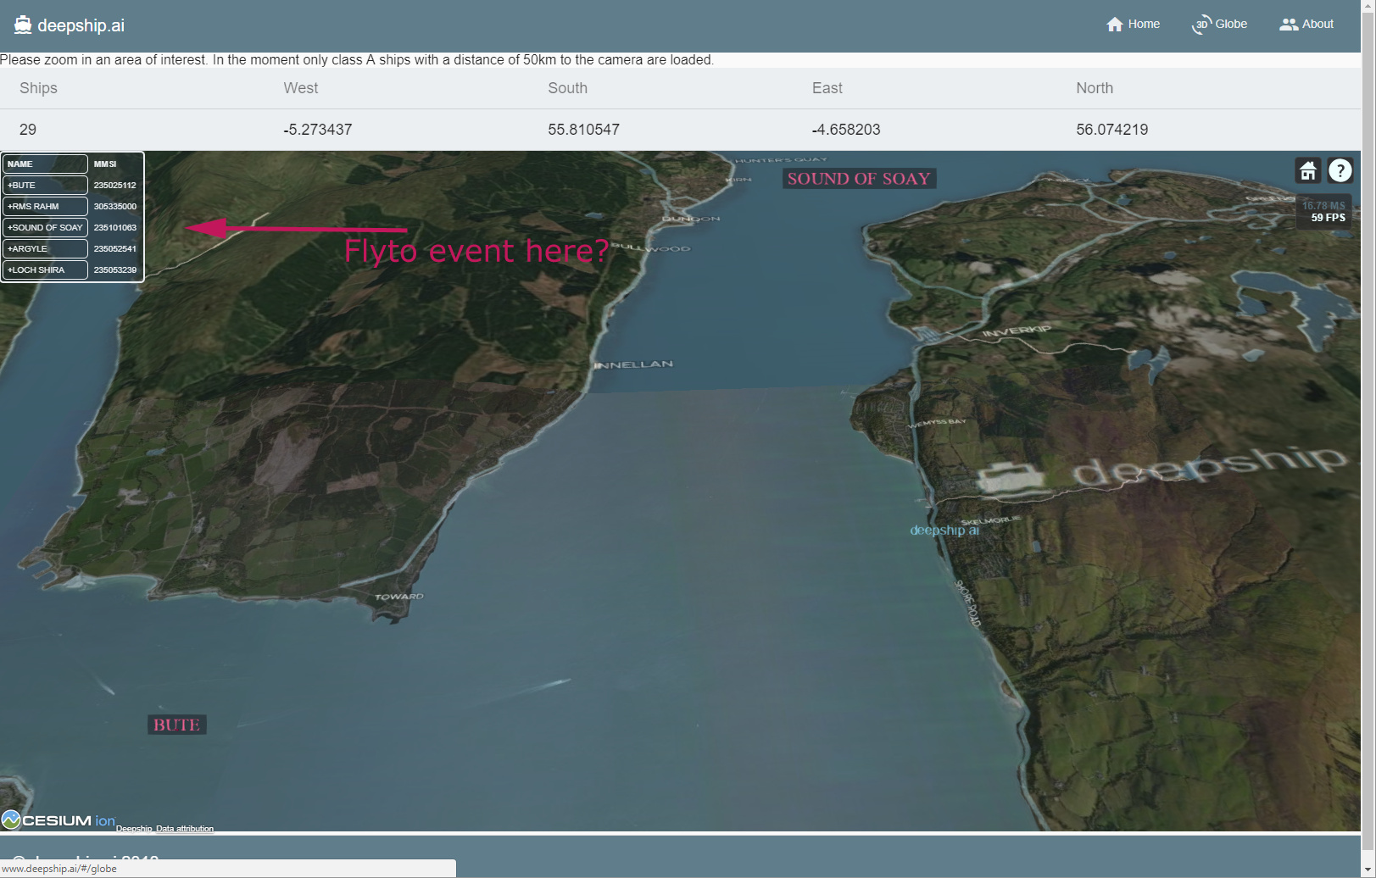The height and width of the screenshot is (878, 1376).
Task: Select MMSI 305335000 for RMS RAHM
Action: click(x=114, y=207)
